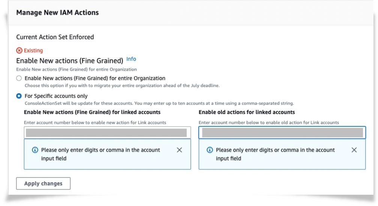The image size is (378, 206).
Task: Click the red Existing status text
Action: [33, 50]
